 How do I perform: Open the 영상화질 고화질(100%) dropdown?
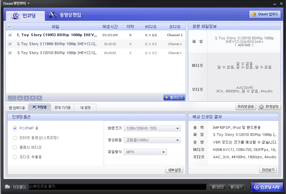(152, 140)
